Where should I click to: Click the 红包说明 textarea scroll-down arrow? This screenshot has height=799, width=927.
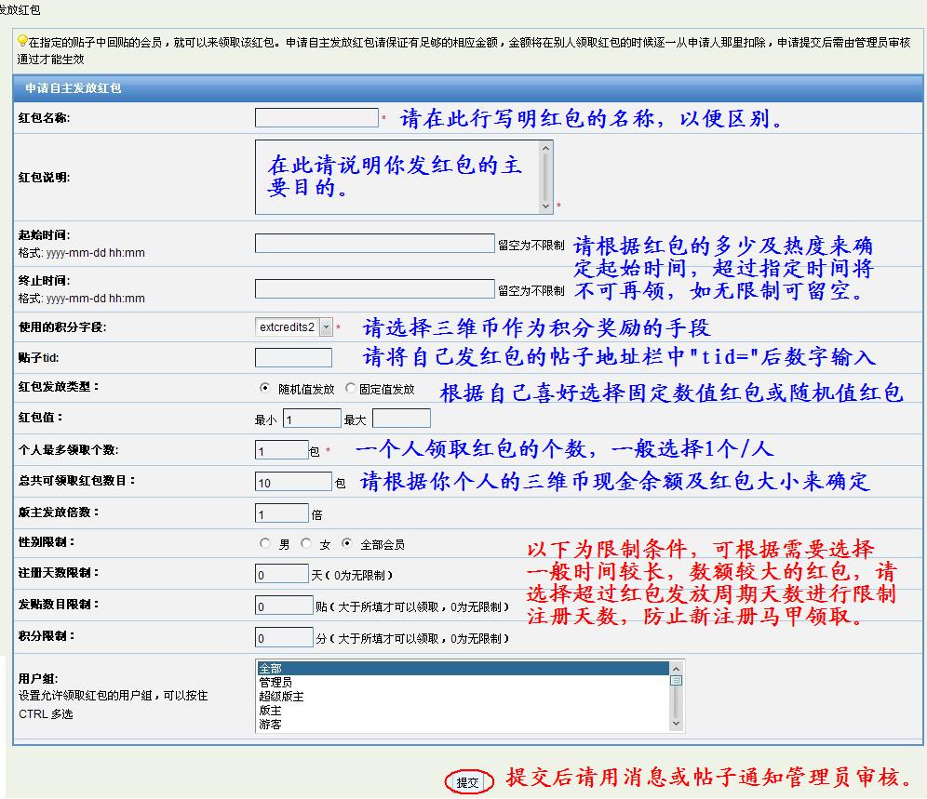pos(546,206)
